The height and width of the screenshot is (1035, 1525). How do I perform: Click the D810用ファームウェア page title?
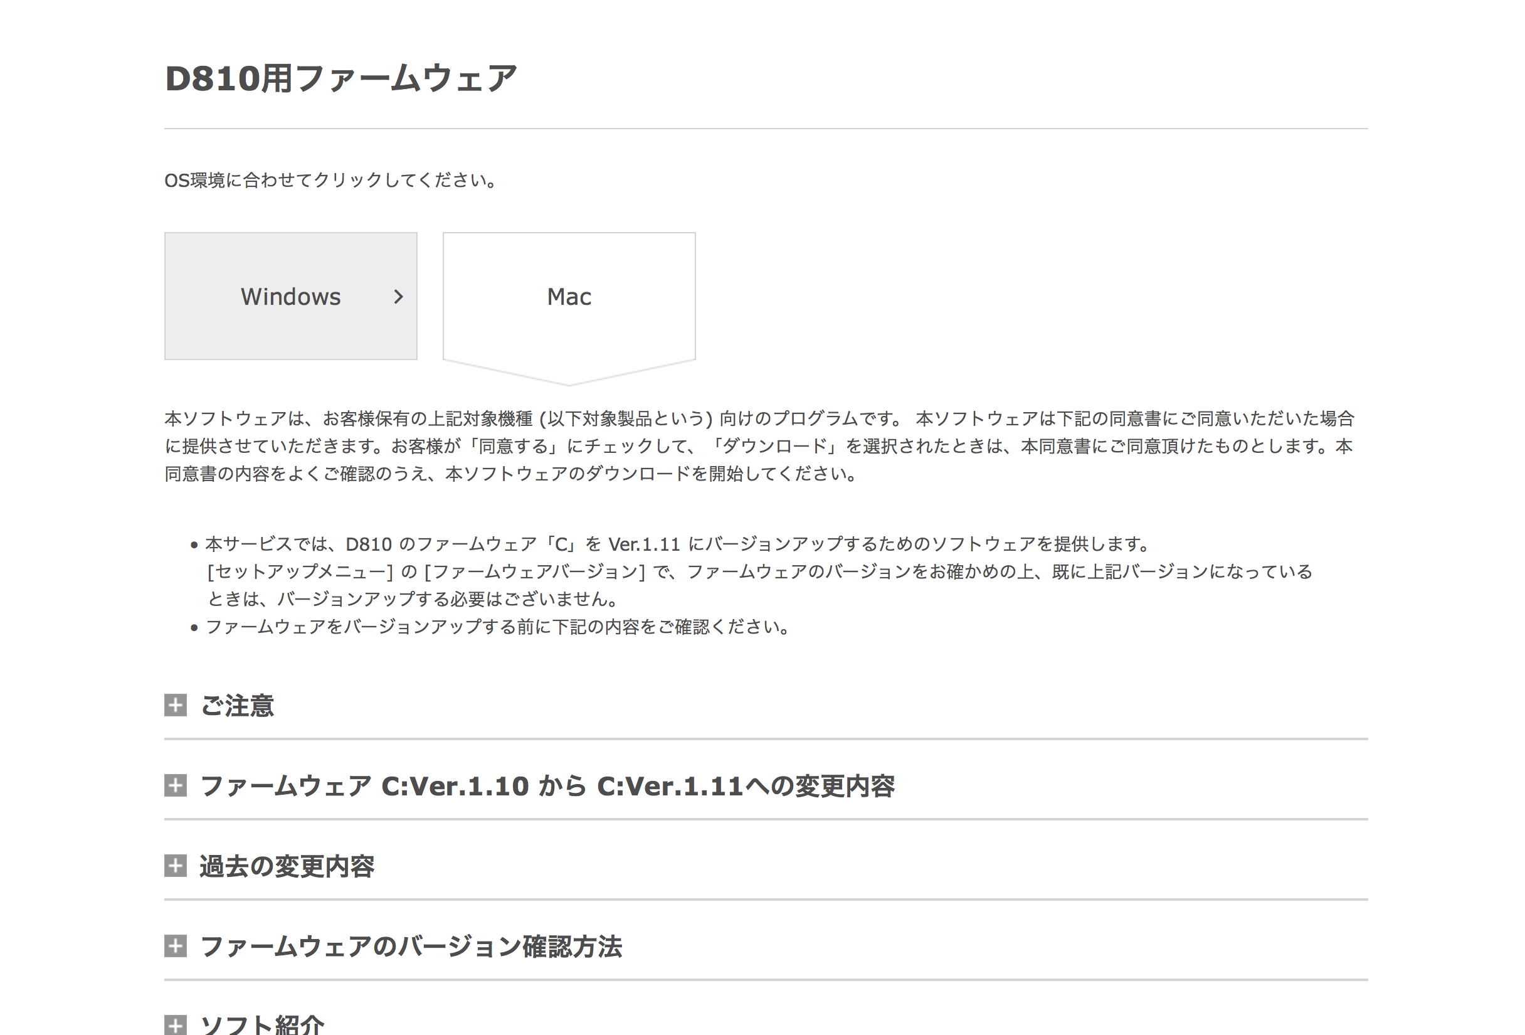coord(340,78)
